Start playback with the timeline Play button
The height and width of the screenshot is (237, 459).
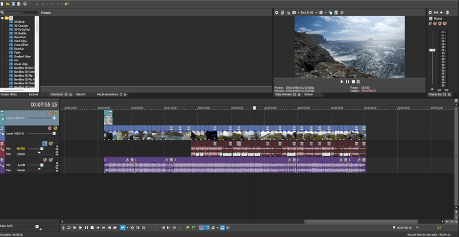[80, 228]
